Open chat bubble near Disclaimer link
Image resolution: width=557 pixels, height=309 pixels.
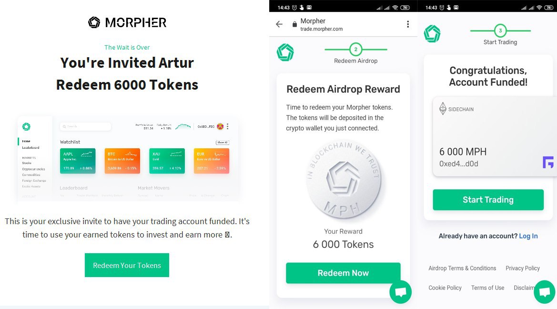click(x=545, y=291)
